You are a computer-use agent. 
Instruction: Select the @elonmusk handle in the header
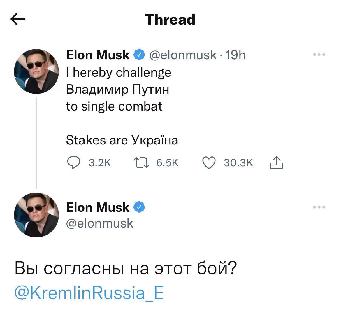point(184,55)
